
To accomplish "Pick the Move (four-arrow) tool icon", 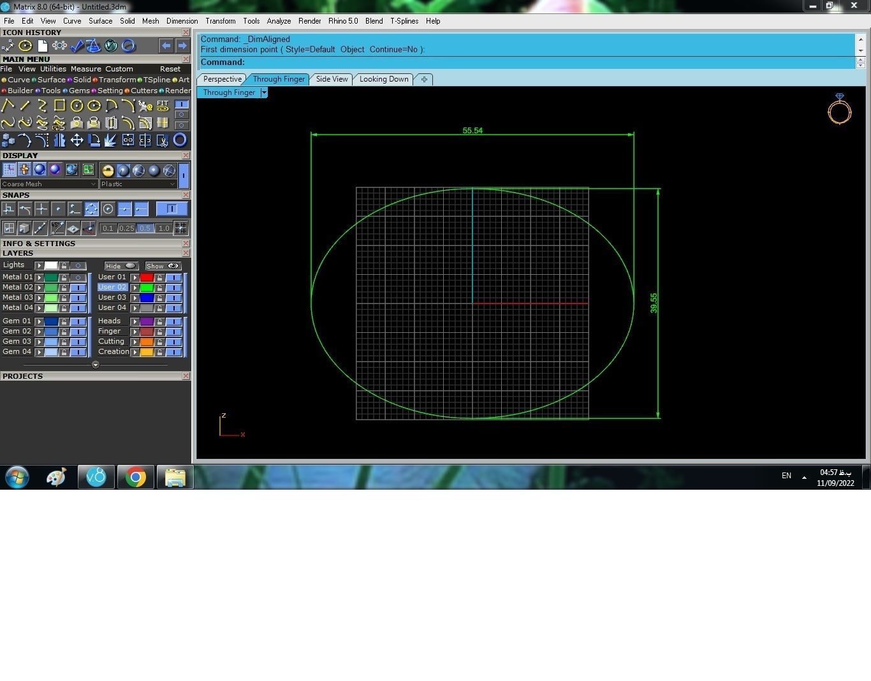I will click(77, 140).
